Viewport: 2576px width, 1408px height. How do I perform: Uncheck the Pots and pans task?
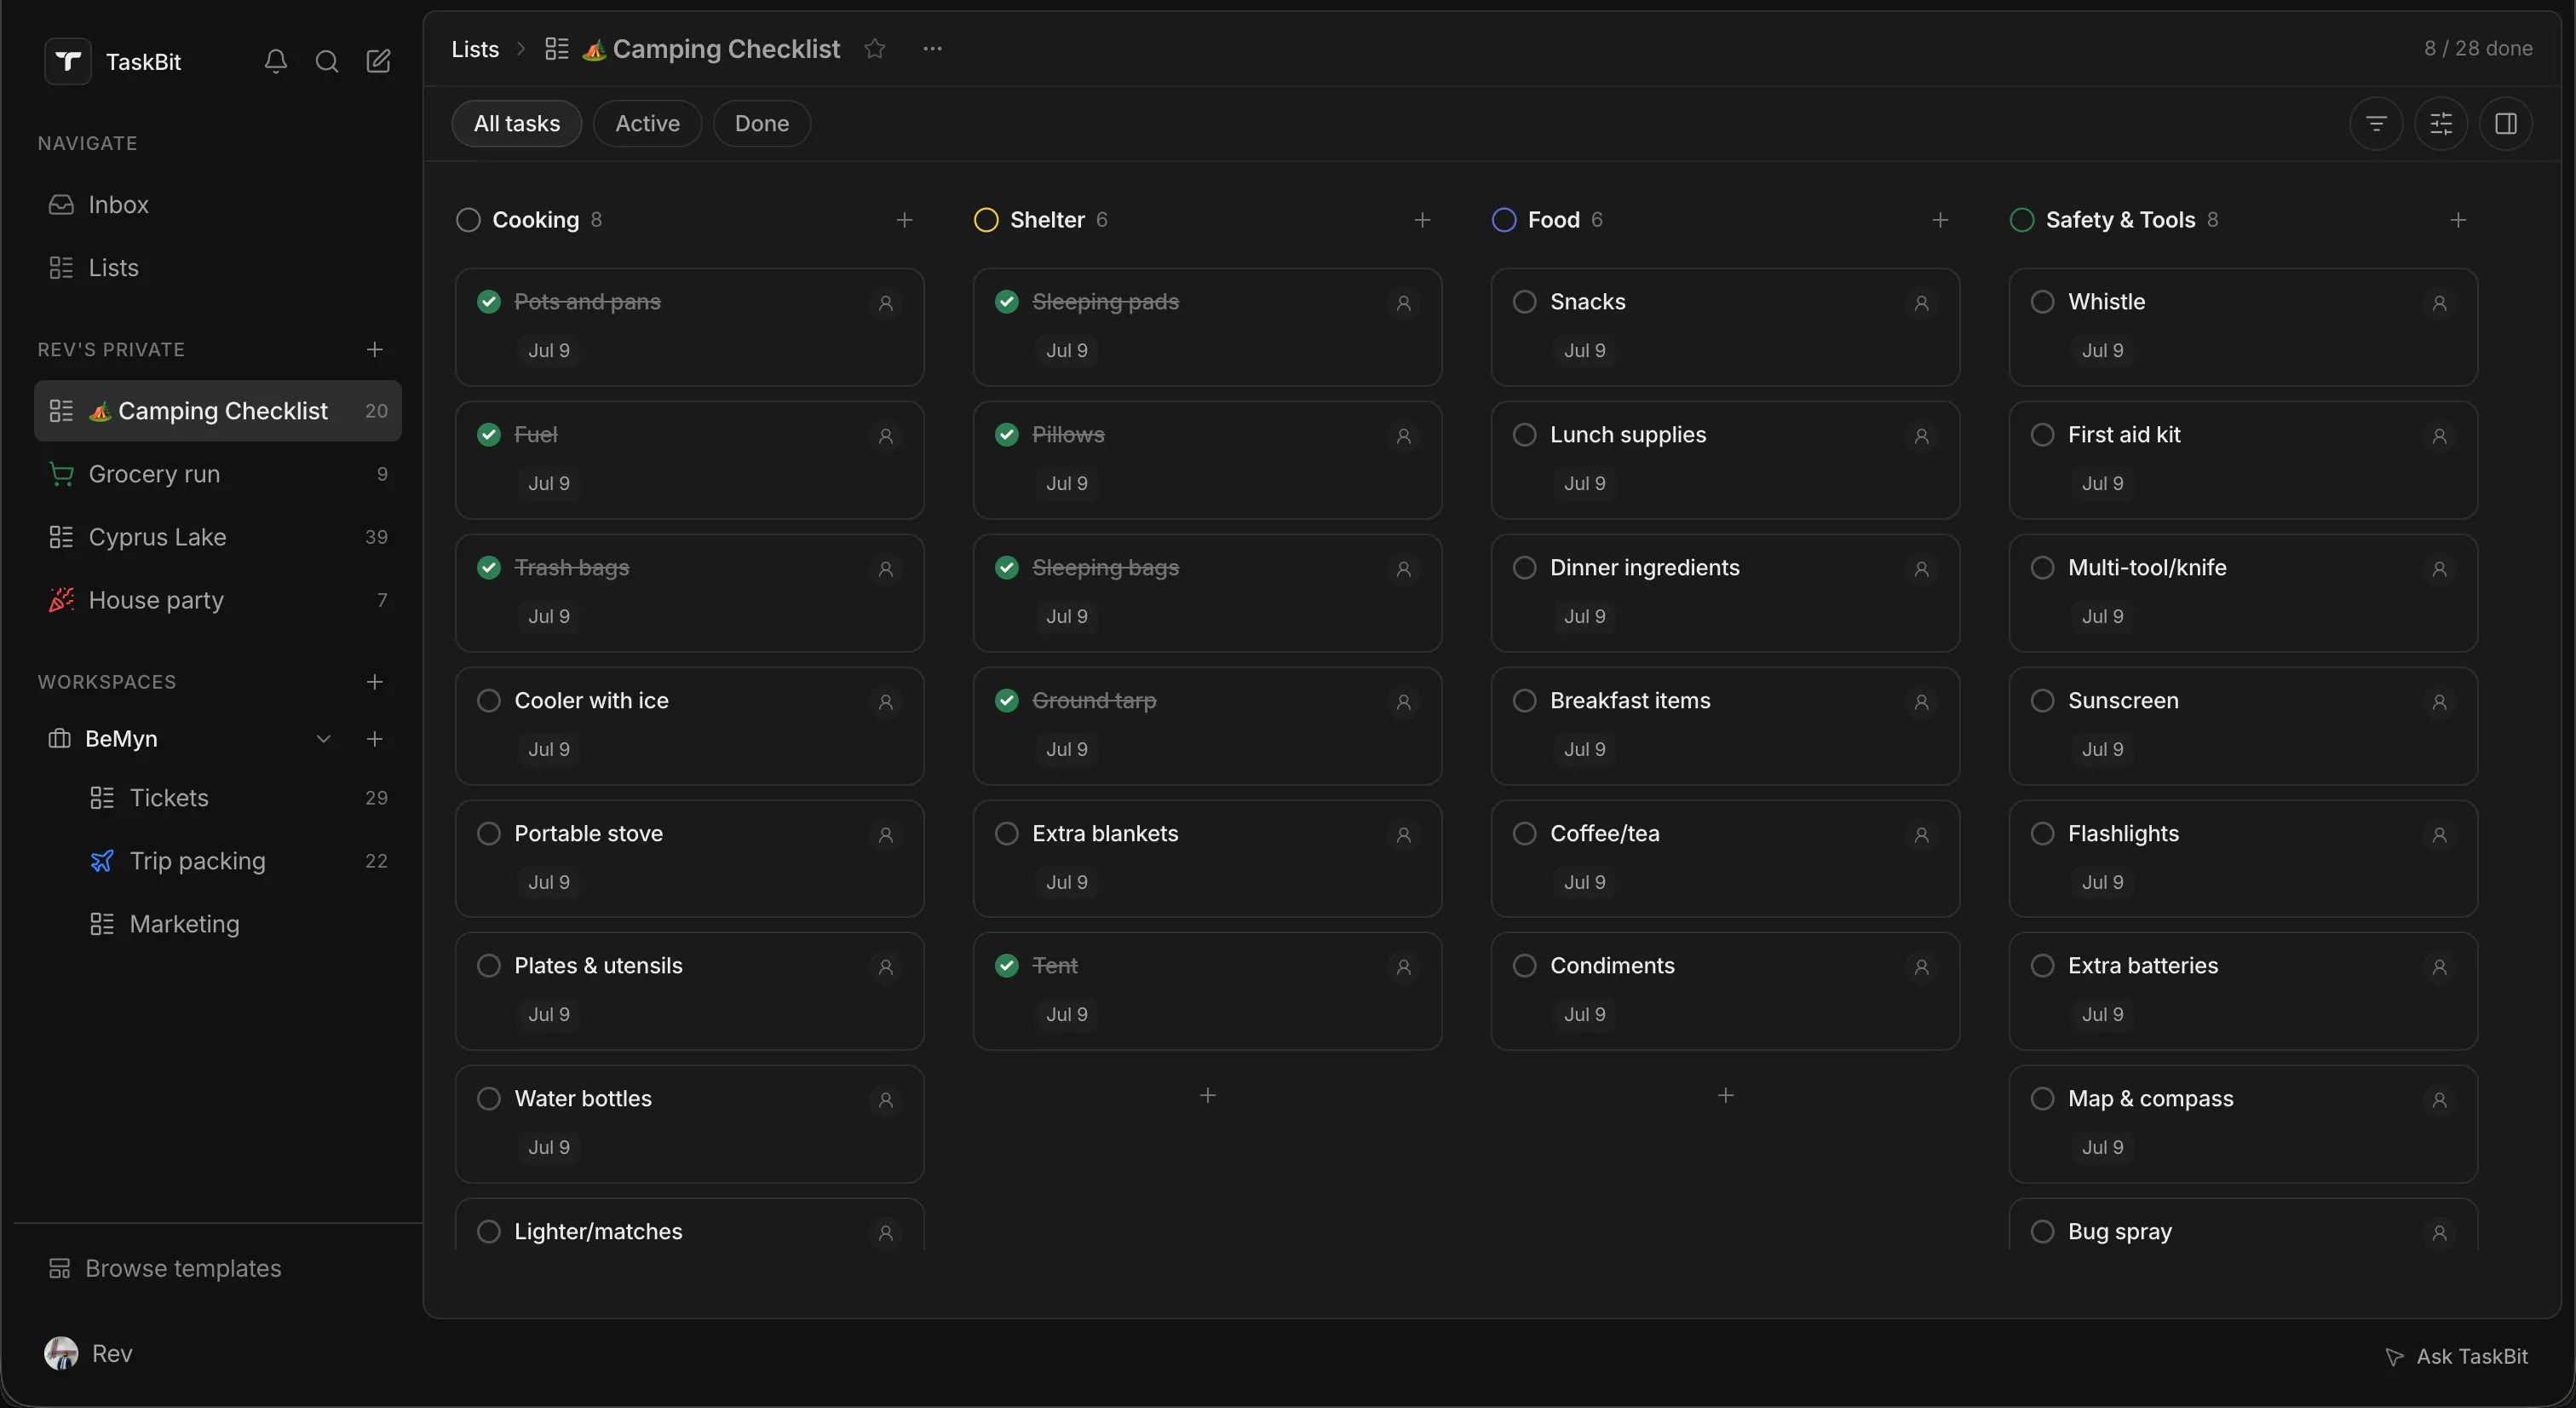pos(488,301)
